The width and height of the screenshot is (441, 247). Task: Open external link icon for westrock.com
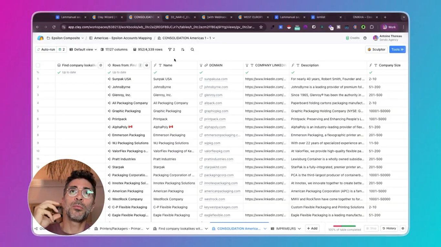[x=201, y=199]
